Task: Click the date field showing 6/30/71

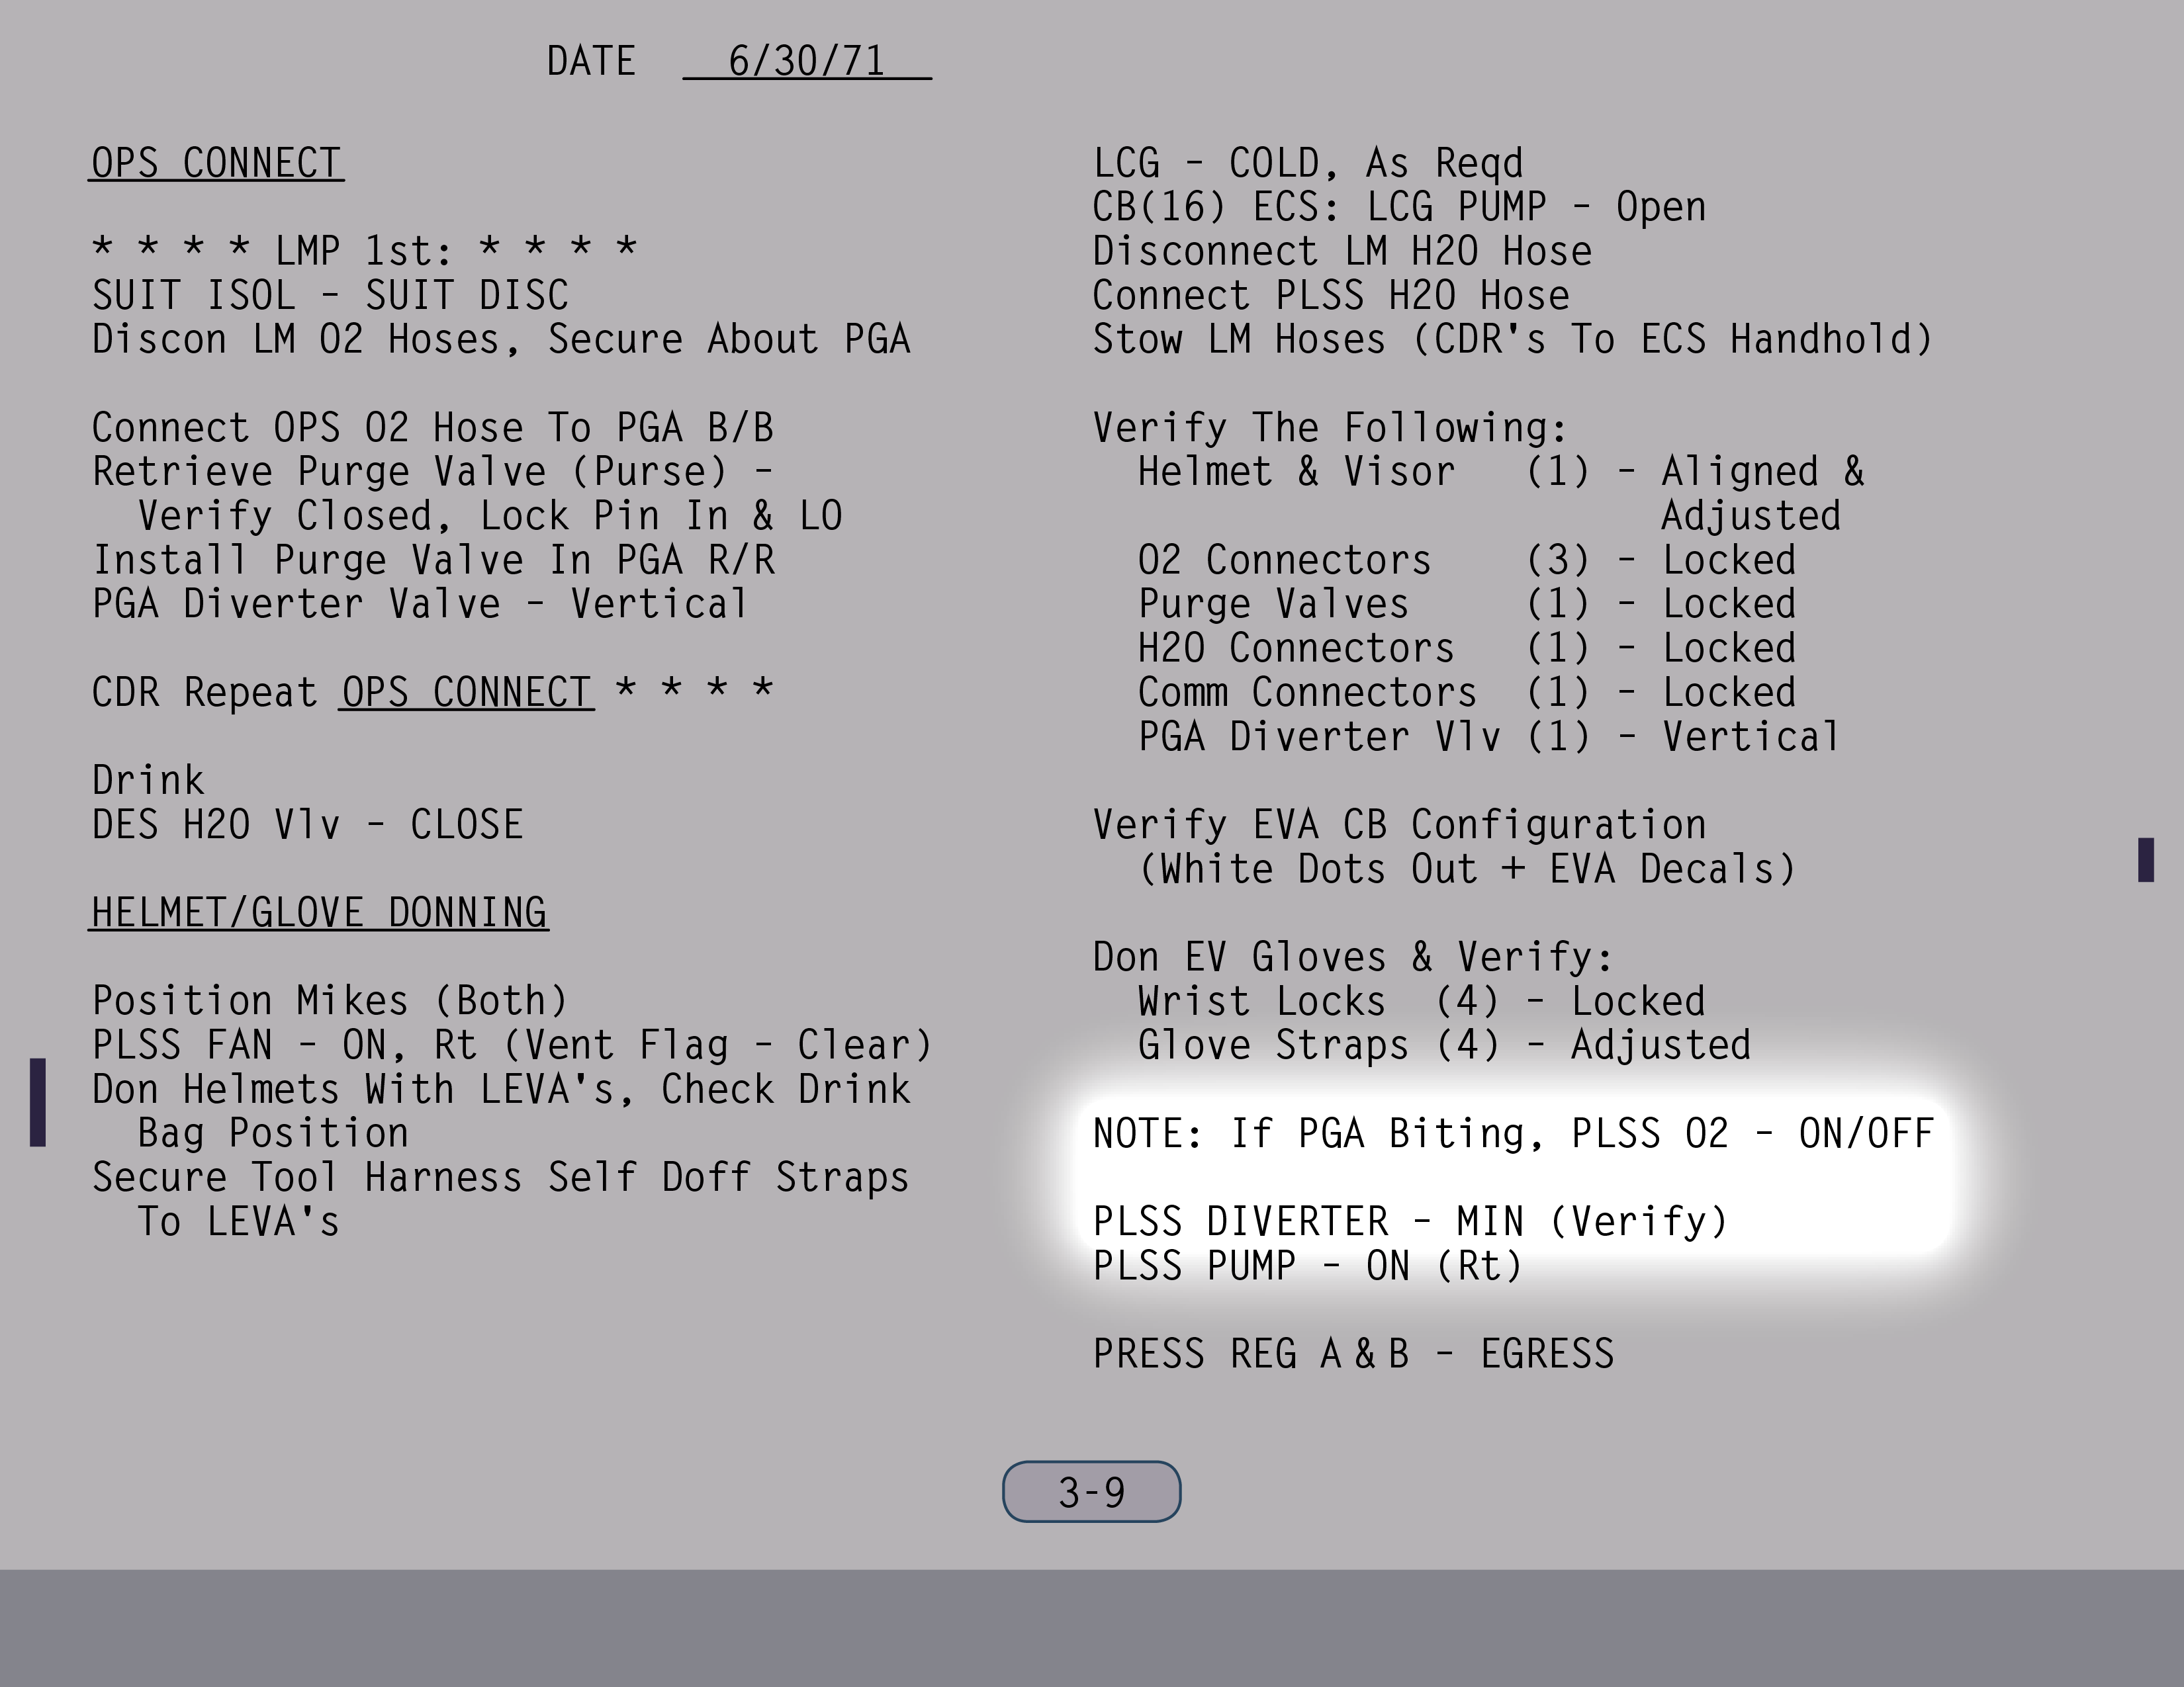Action: [806, 61]
